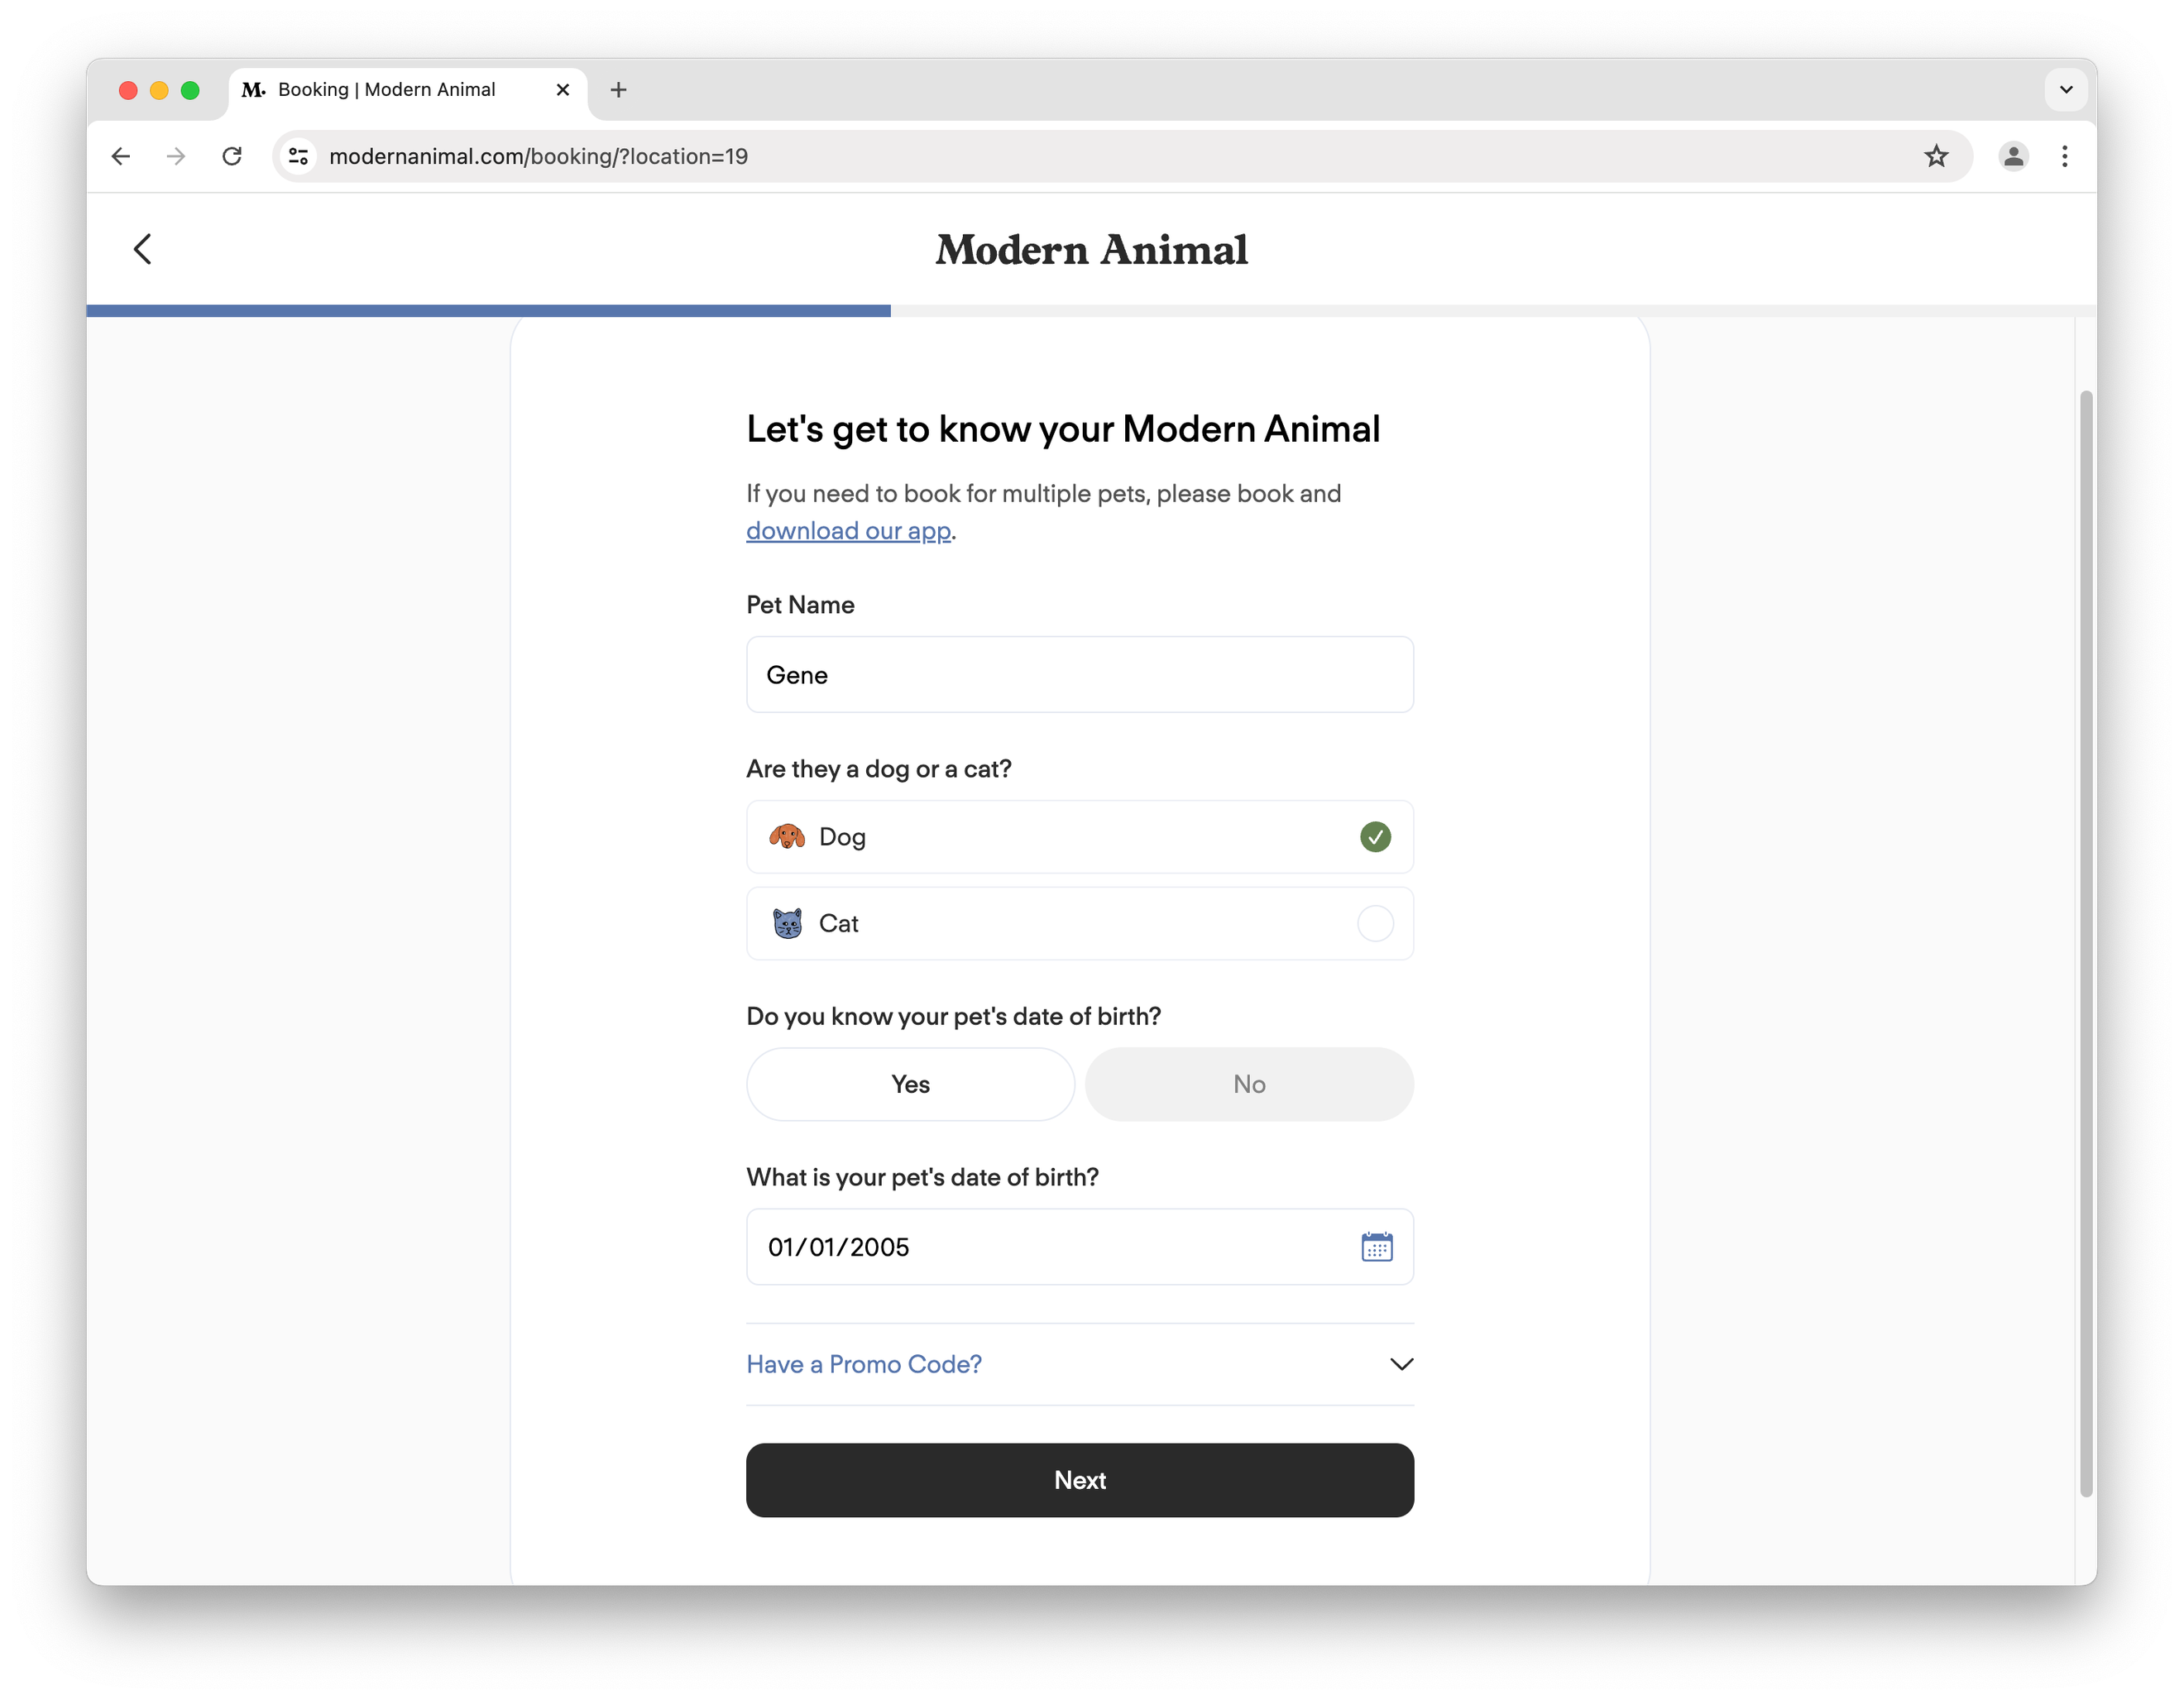Click into the Pet Name field
Image resolution: width=2184 pixels, height=1700 pixels.
click(1079, 675)
